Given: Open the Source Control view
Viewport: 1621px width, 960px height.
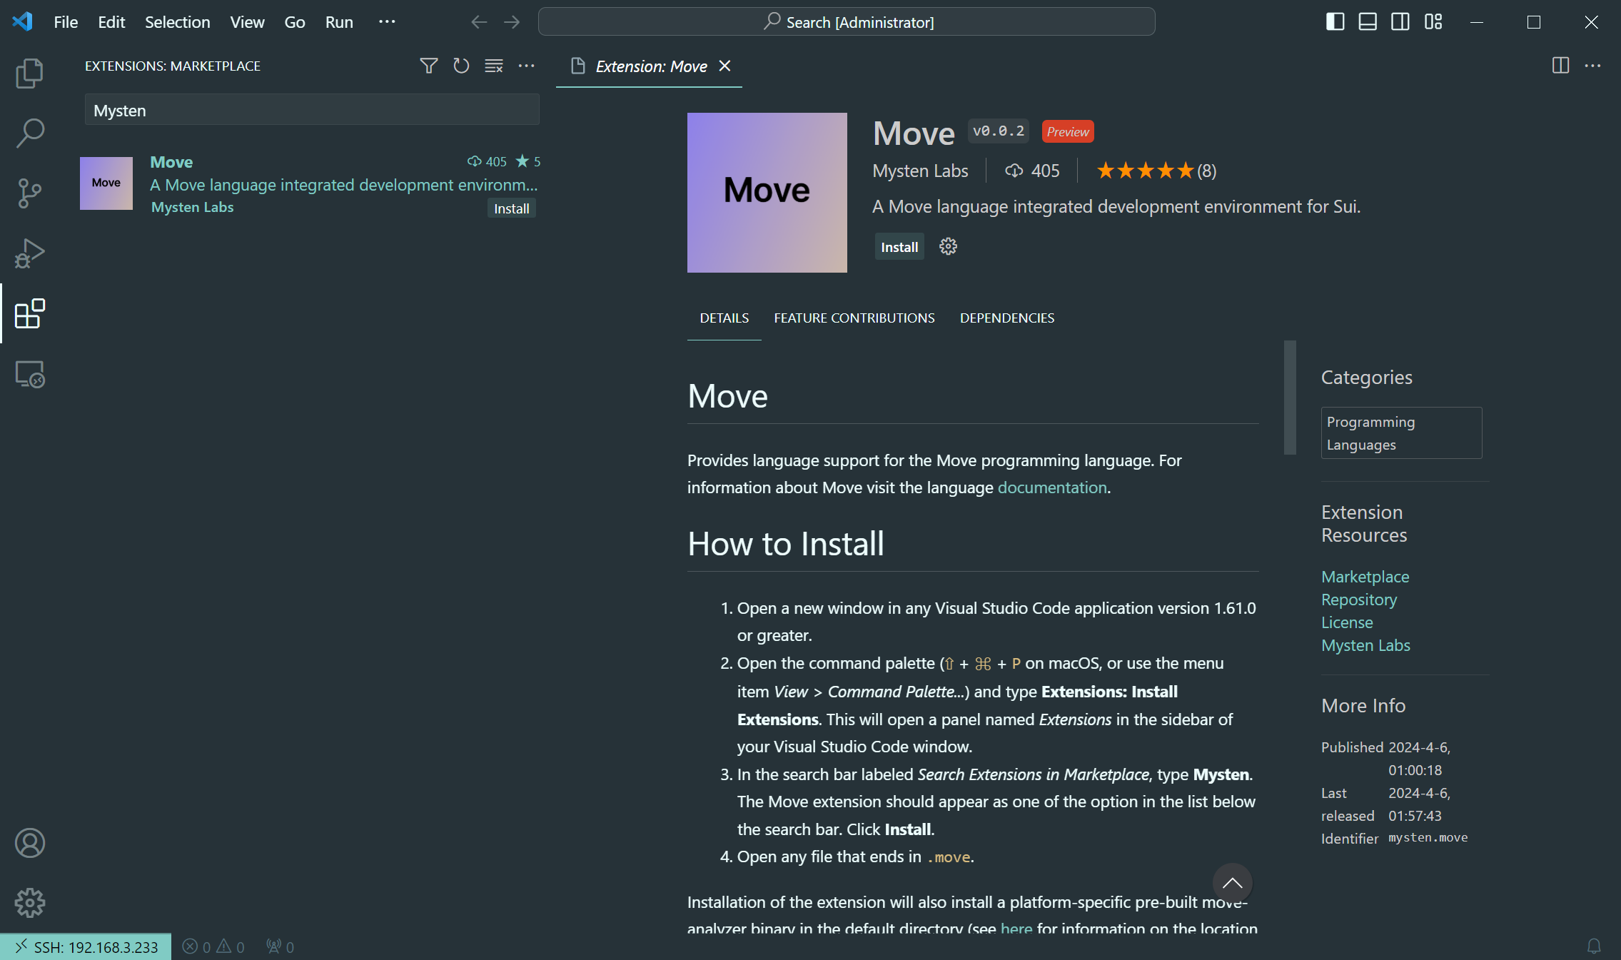Looking at the screenshot, I should pos(29,193).
